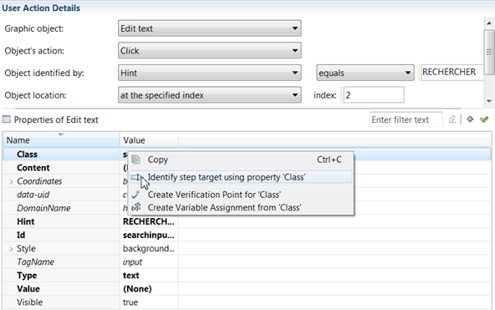Click the Enter filter text field

click(406, 119)
